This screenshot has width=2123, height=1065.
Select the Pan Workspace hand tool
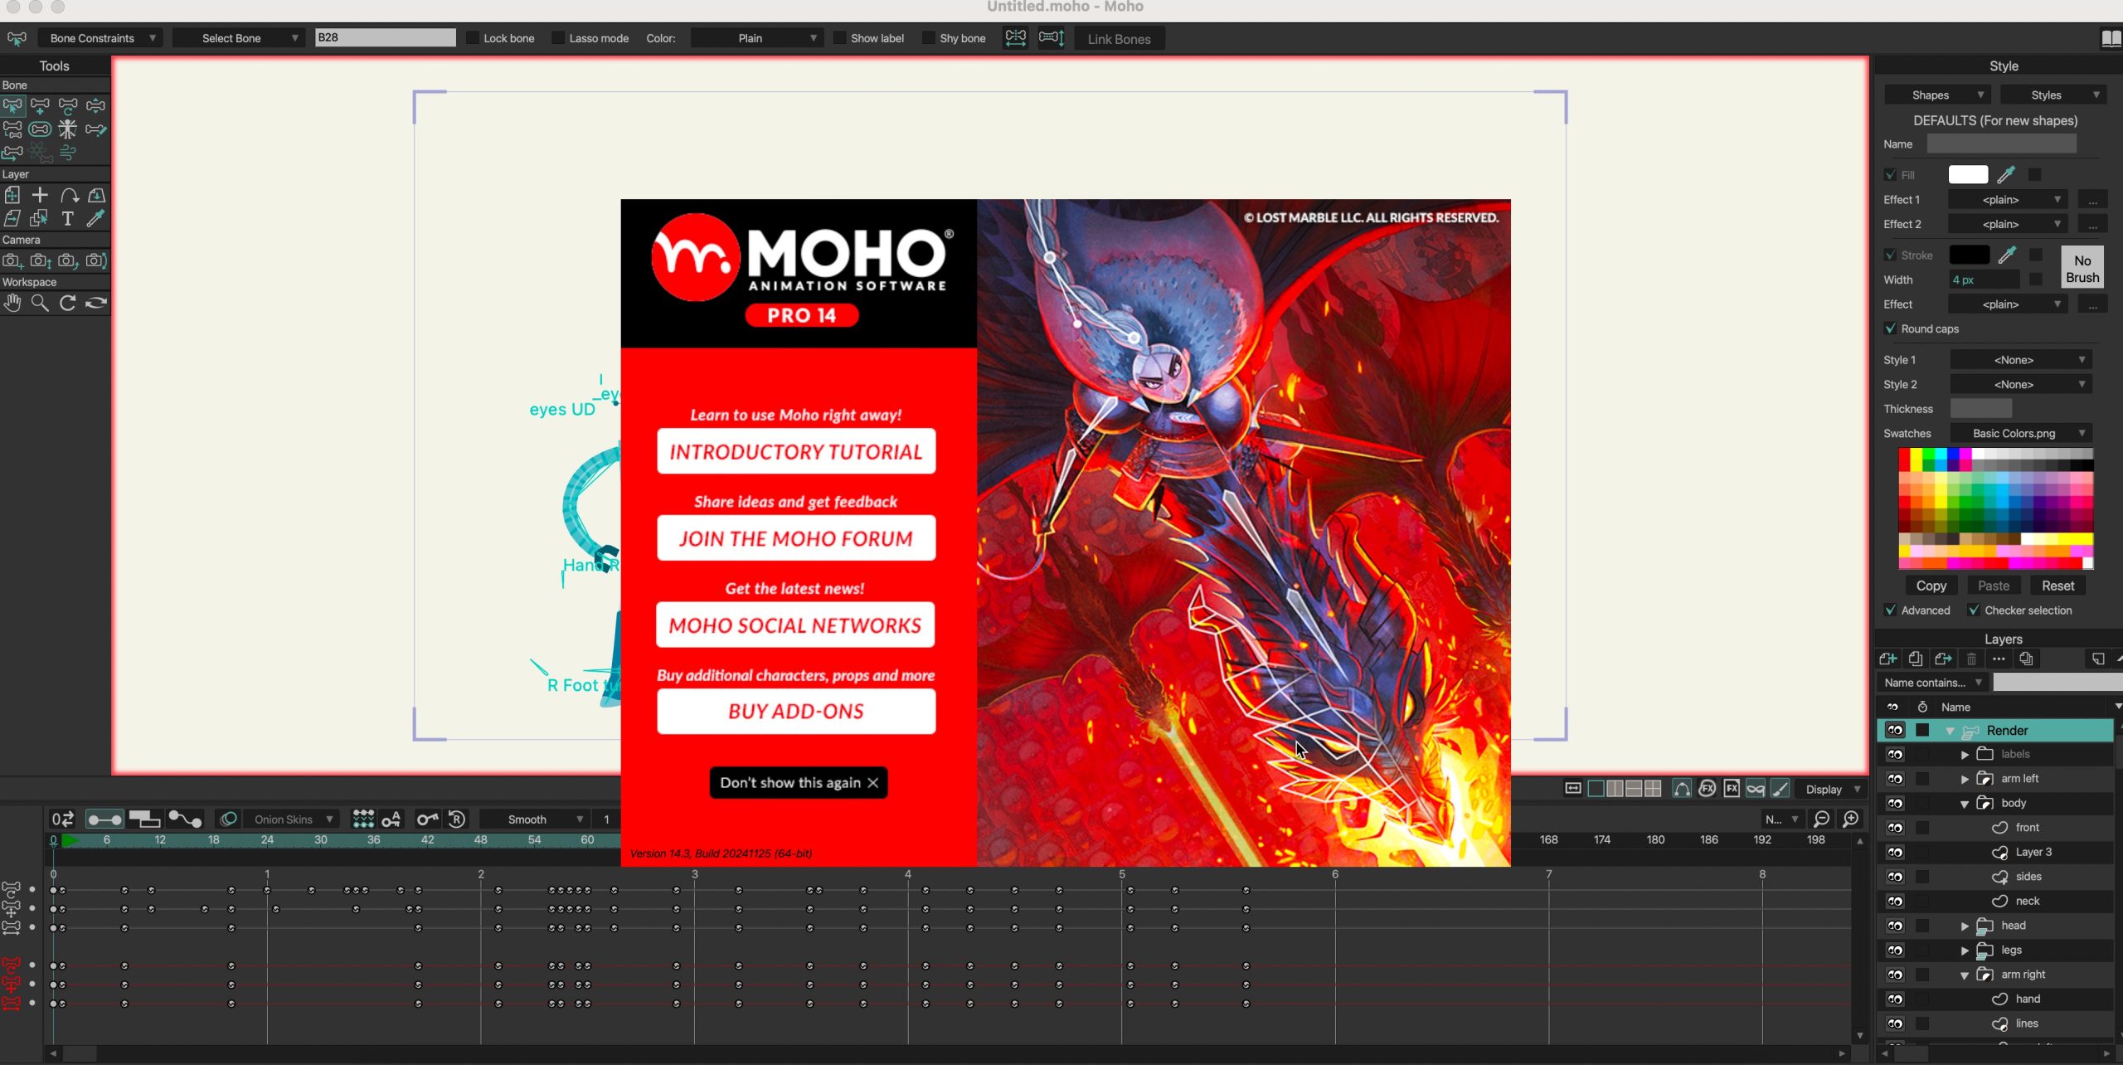click(x=12, y=303)
